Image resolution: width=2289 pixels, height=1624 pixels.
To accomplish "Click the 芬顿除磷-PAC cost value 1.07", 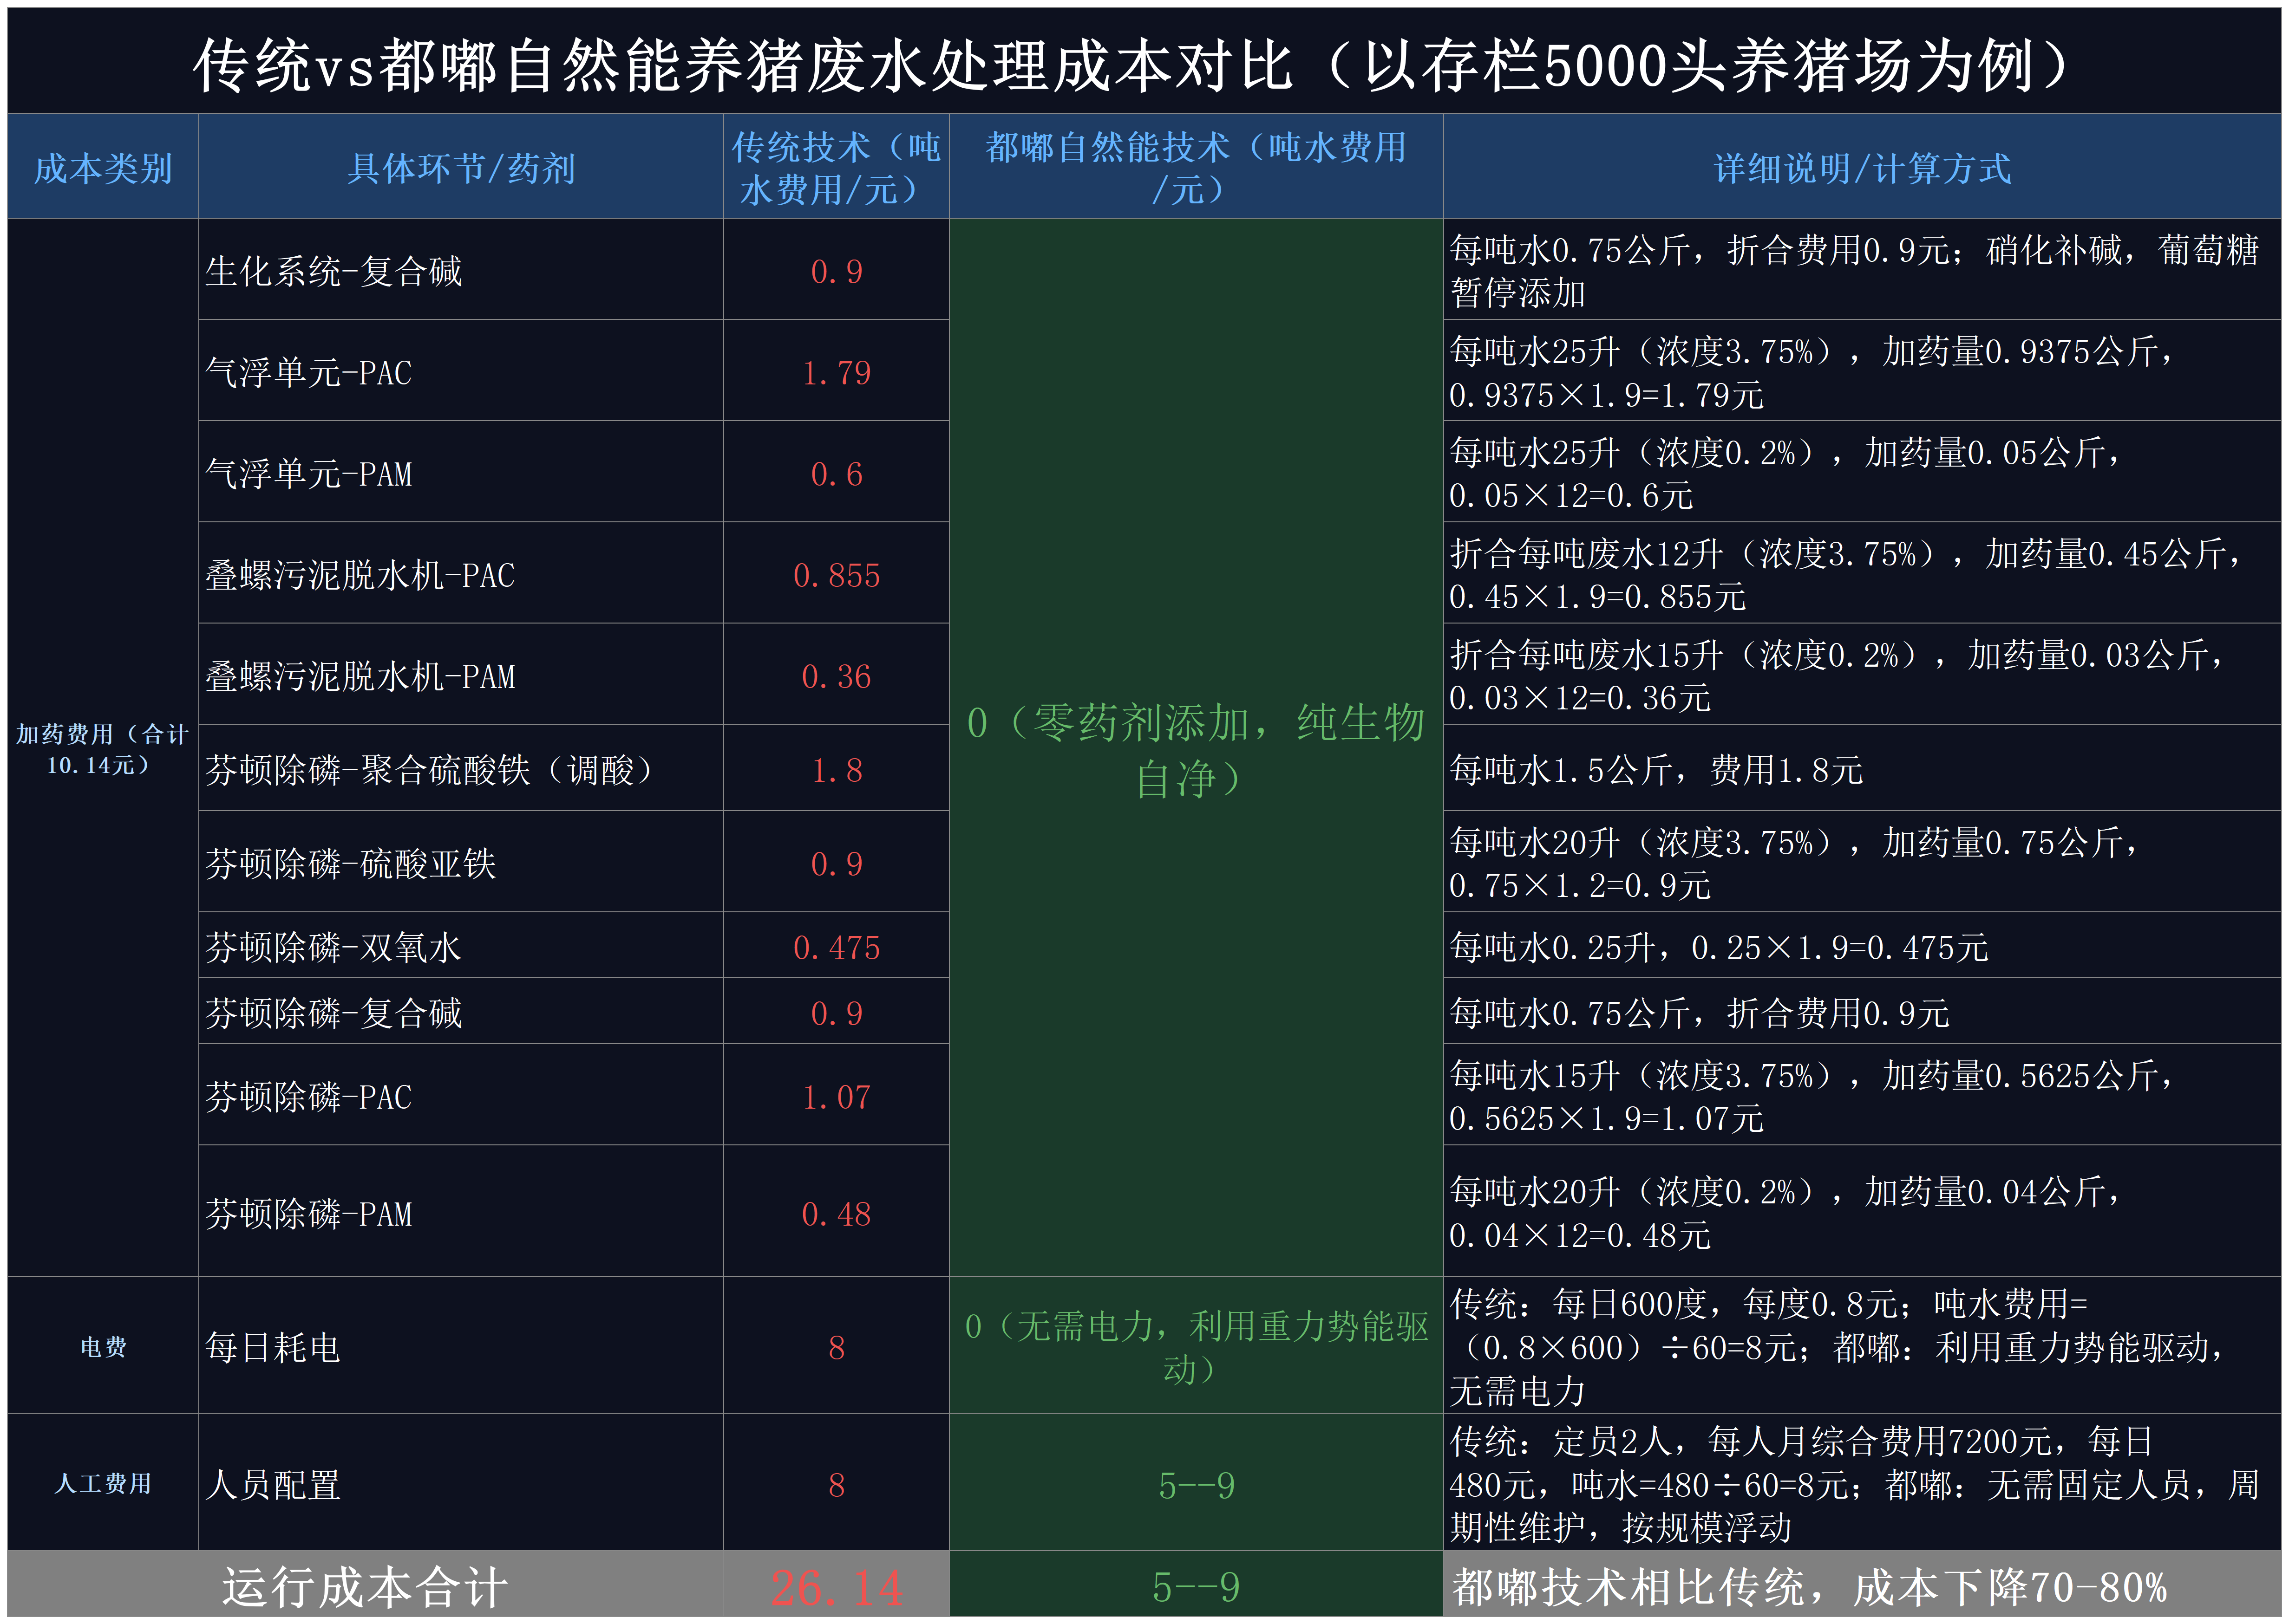I will (x=837, y=1097).
